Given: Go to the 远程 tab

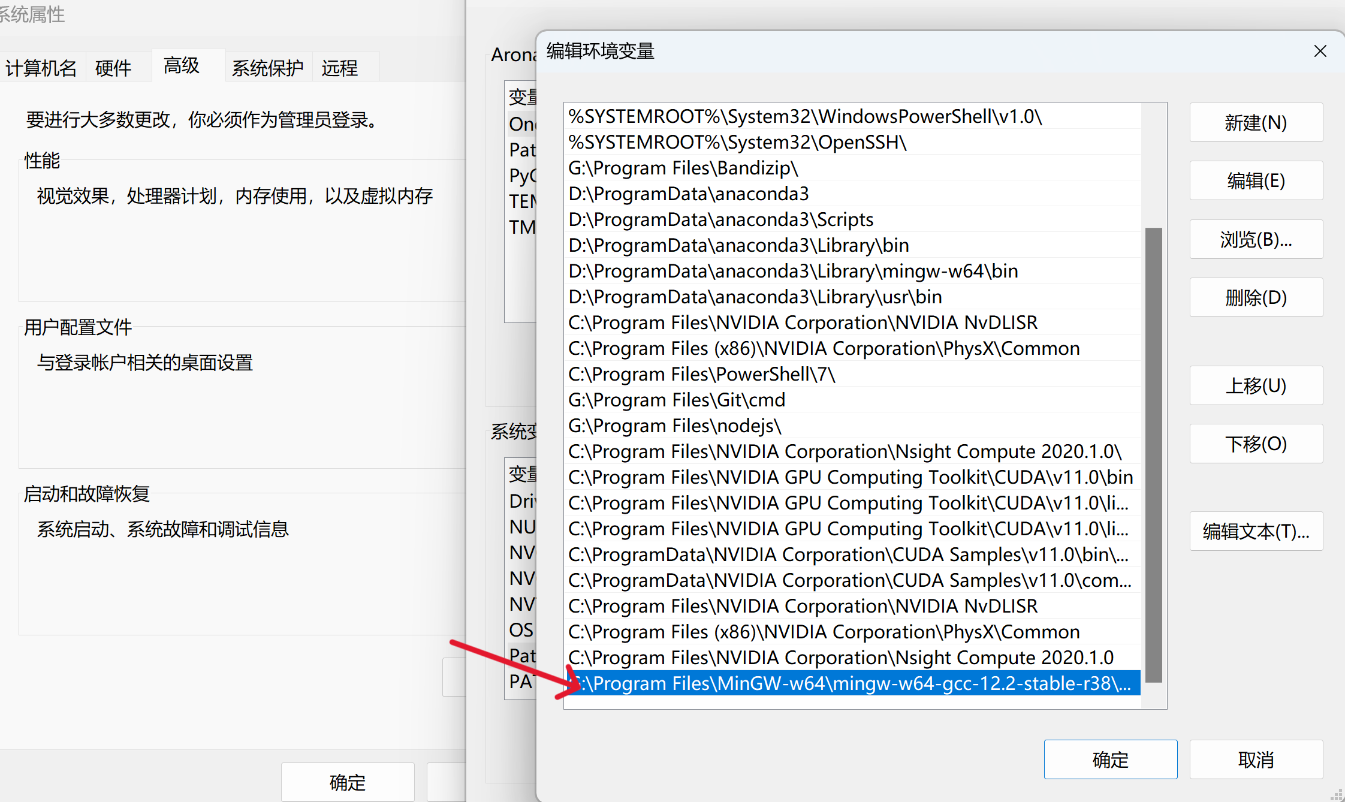Looking at the screenshot, I should click(x=339, y=68).
